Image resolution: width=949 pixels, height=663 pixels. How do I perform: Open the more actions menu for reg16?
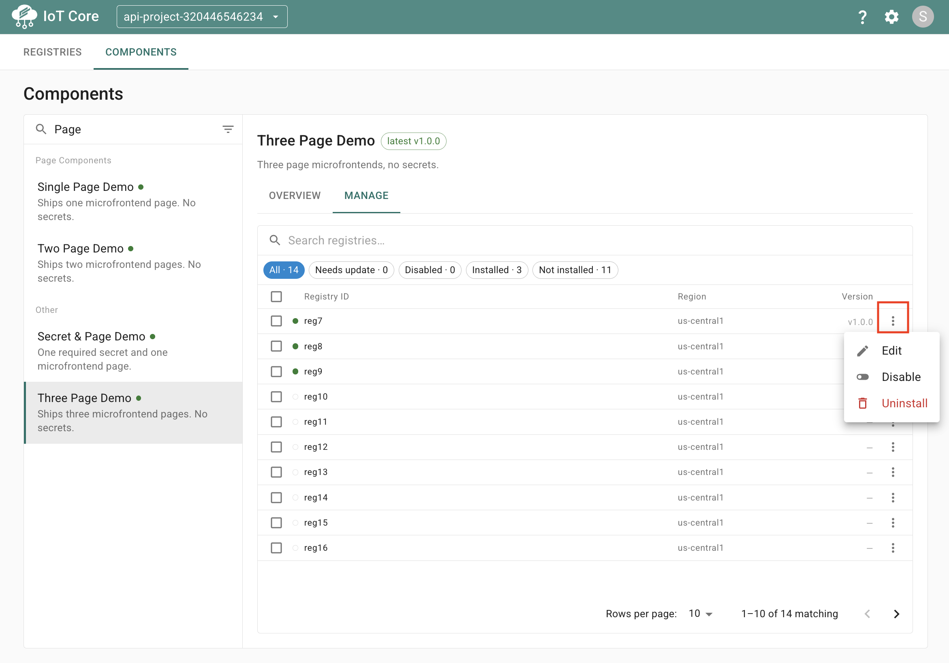pos(893,548)
